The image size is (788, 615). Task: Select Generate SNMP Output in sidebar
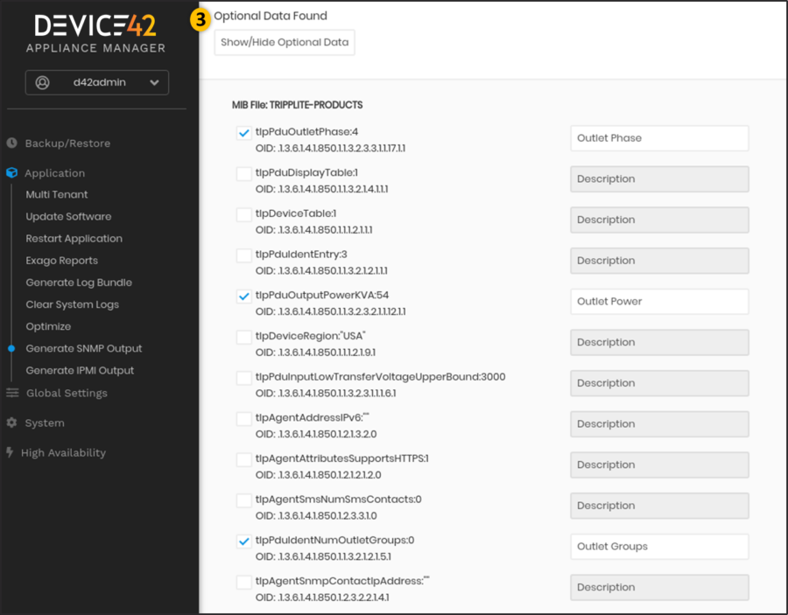click(x=84, y=347)
